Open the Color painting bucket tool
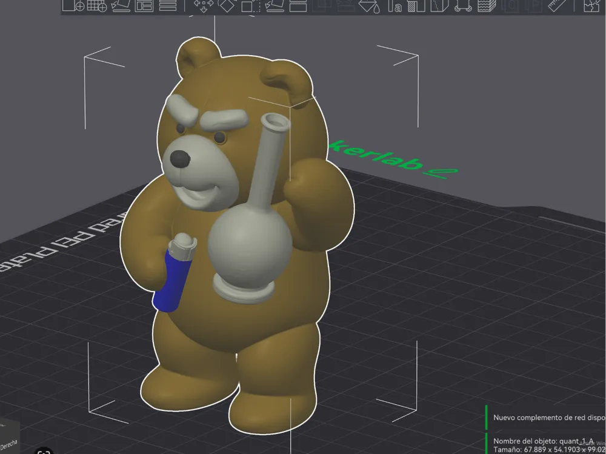The width and height of the screenshot is (606, 454). click(x=368, y=5)
